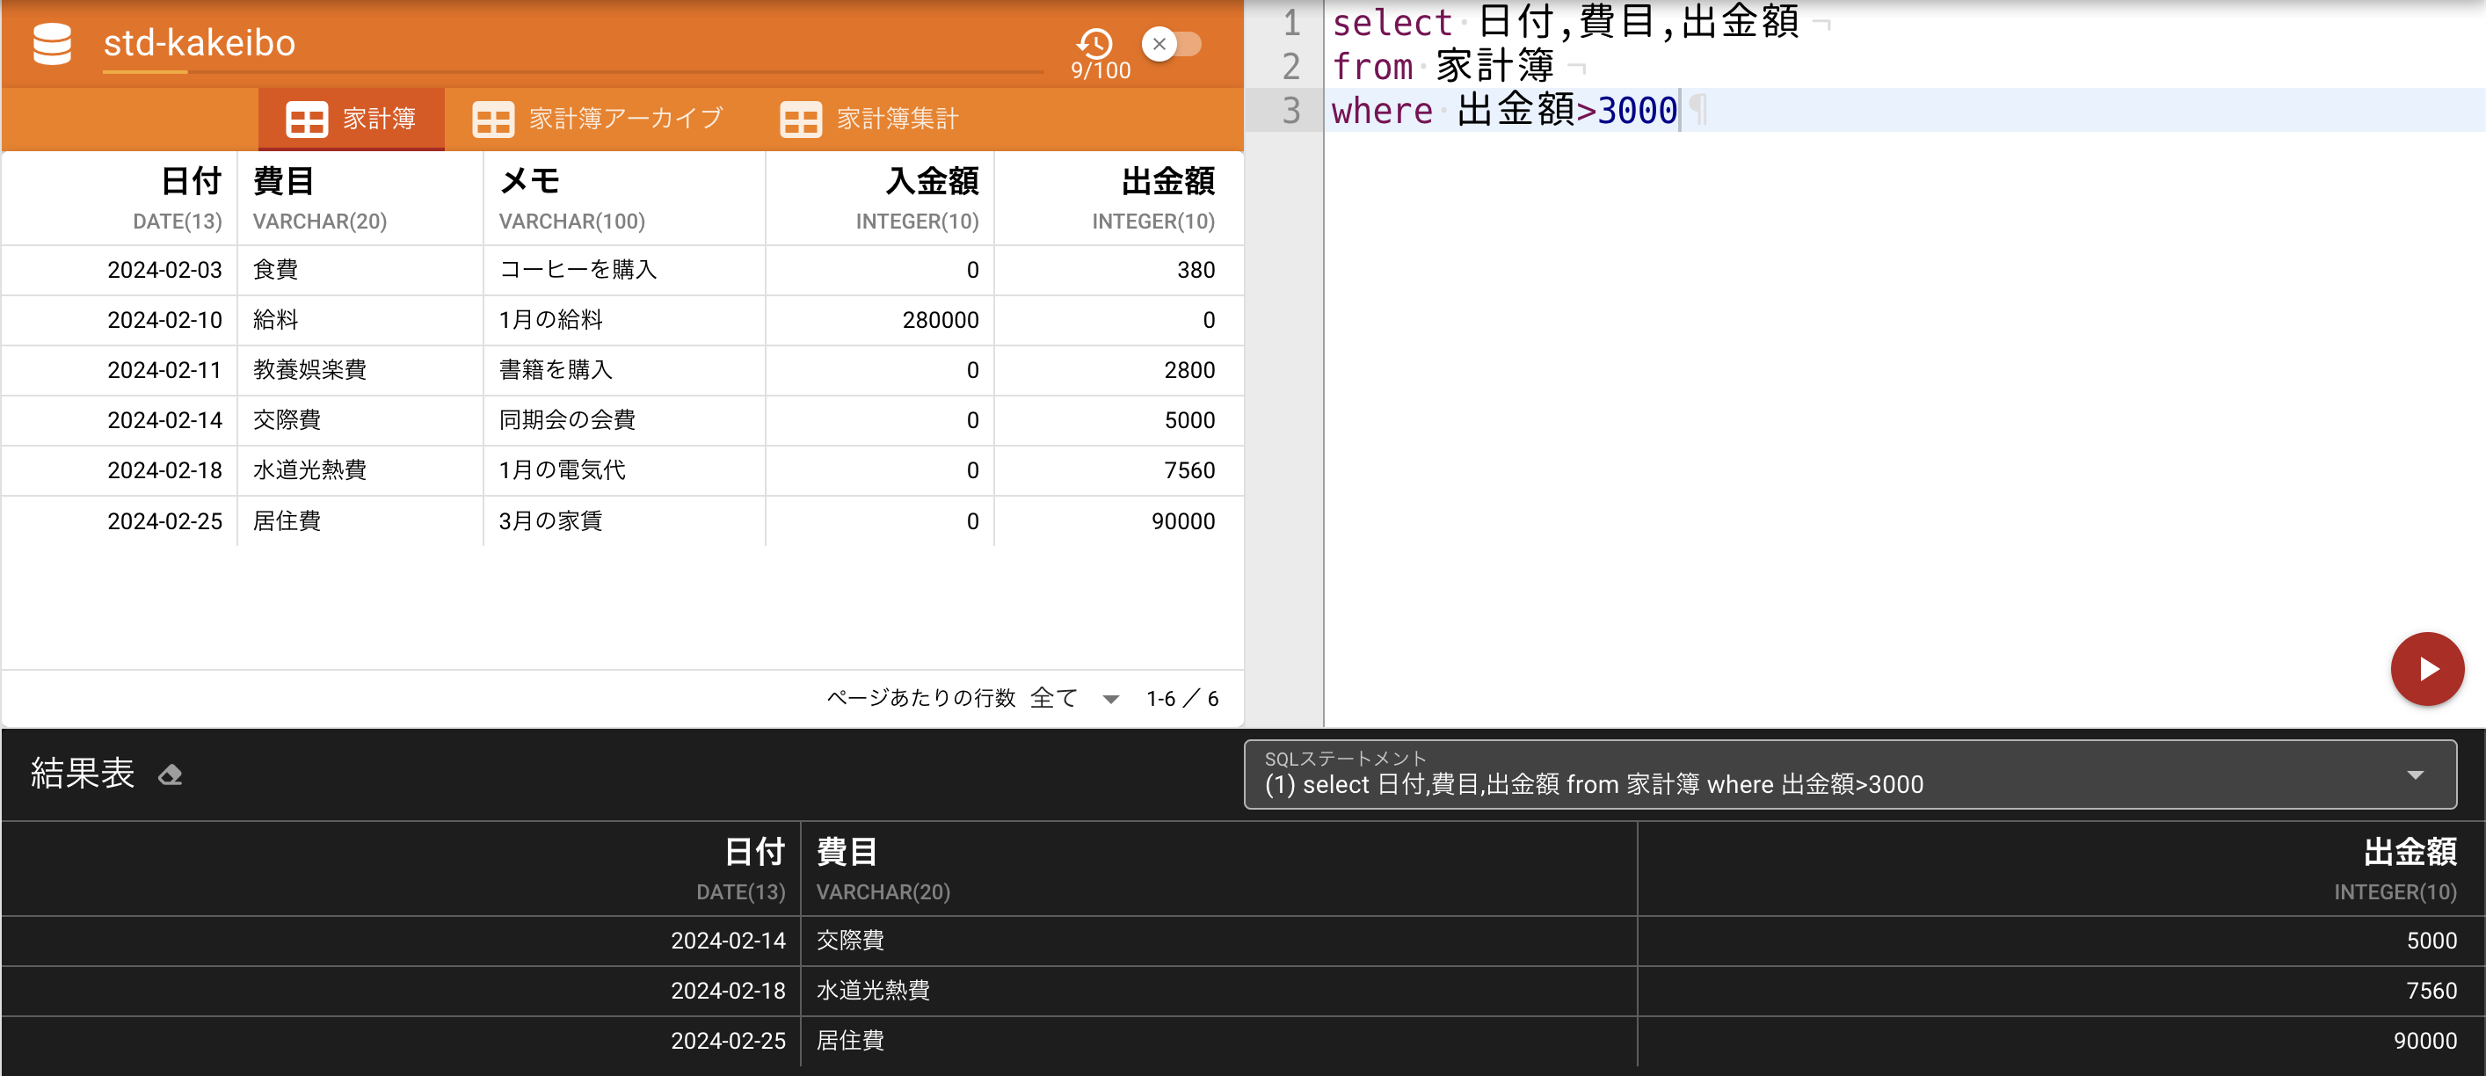Click the table icon beside 家計簿集計

[x=801, y=118]
